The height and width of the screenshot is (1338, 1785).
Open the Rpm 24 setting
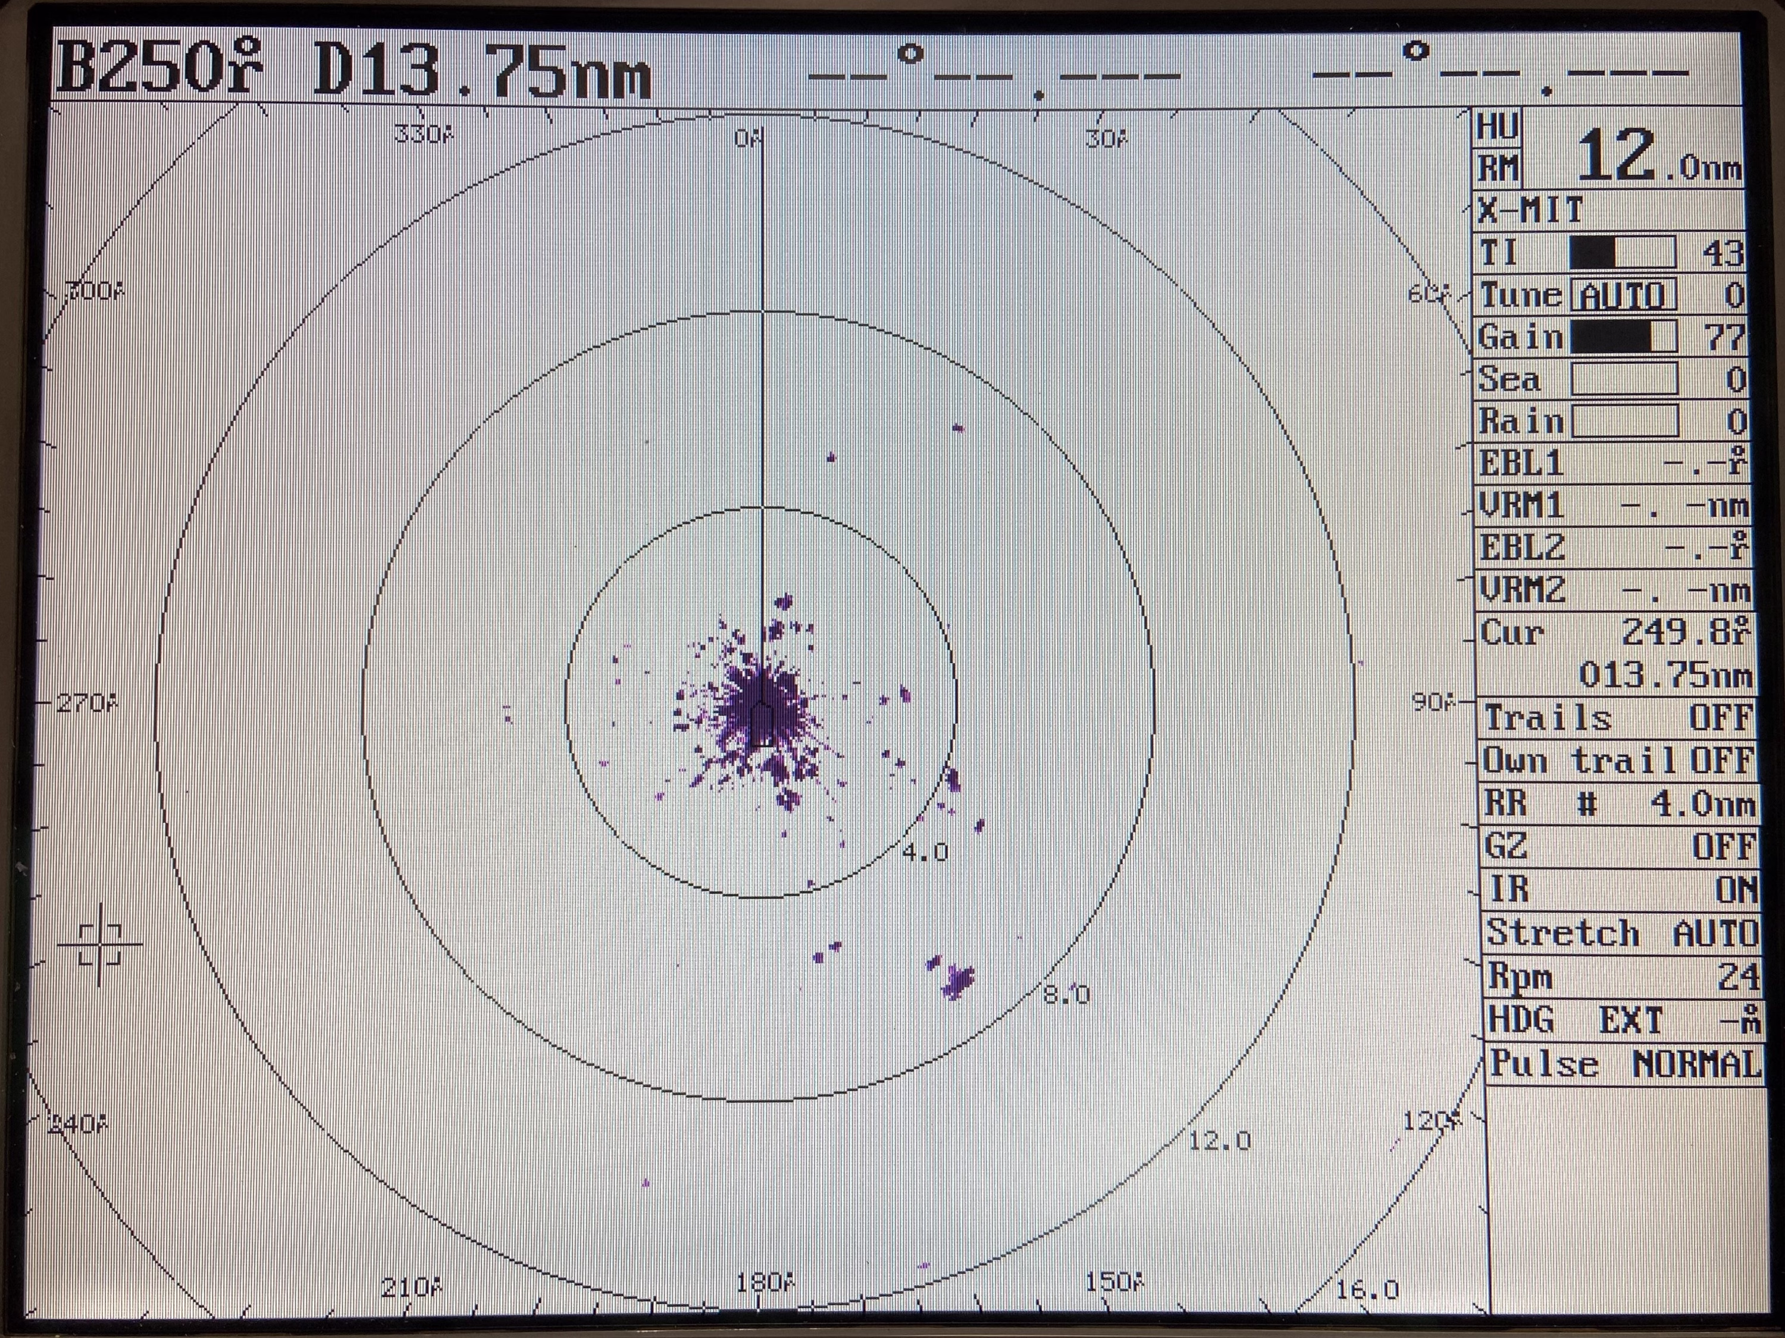(1623, 976)
